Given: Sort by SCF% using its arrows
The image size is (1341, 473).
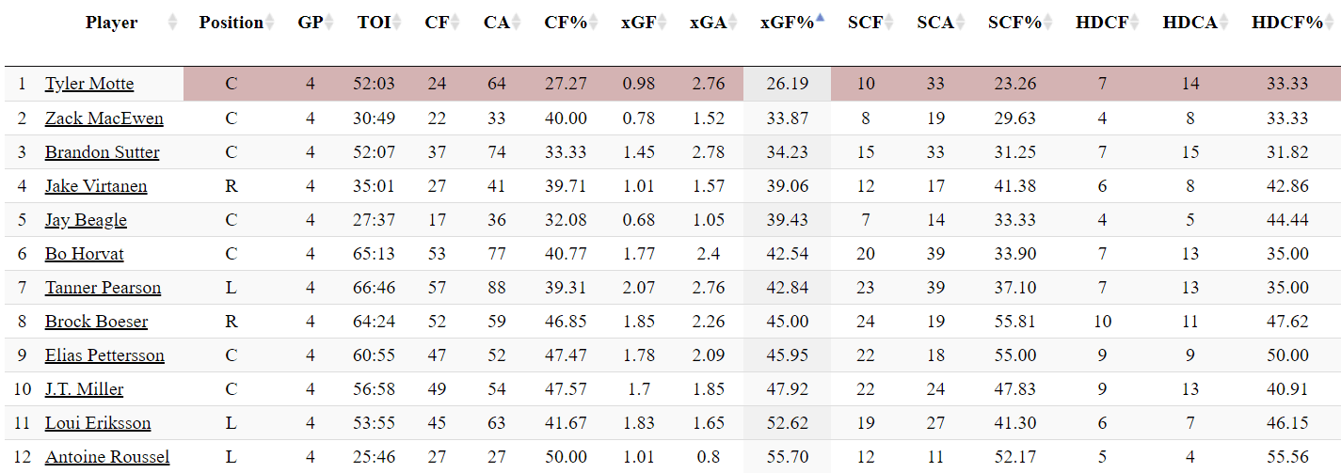Looking at the screenshot, I should (1048, 23).
